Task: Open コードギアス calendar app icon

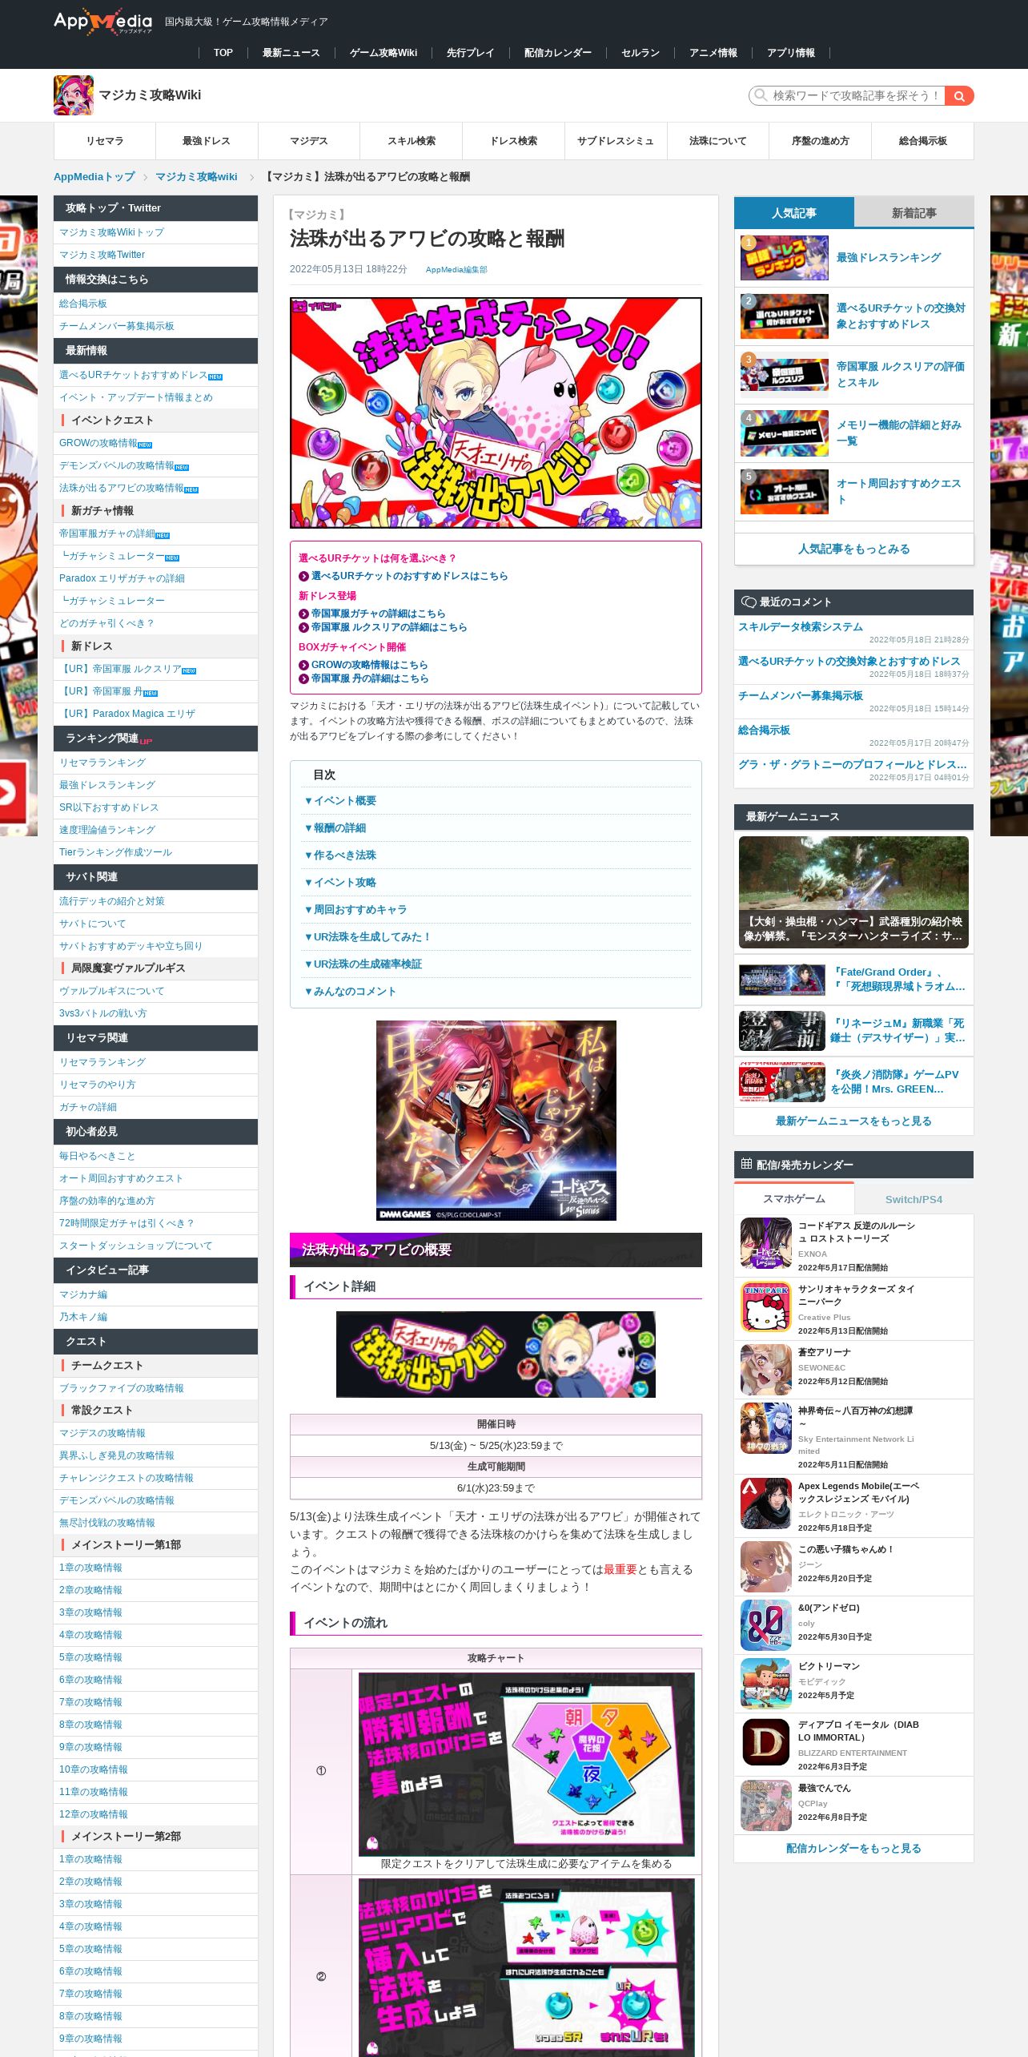Action: click(x=765, y=1243)
